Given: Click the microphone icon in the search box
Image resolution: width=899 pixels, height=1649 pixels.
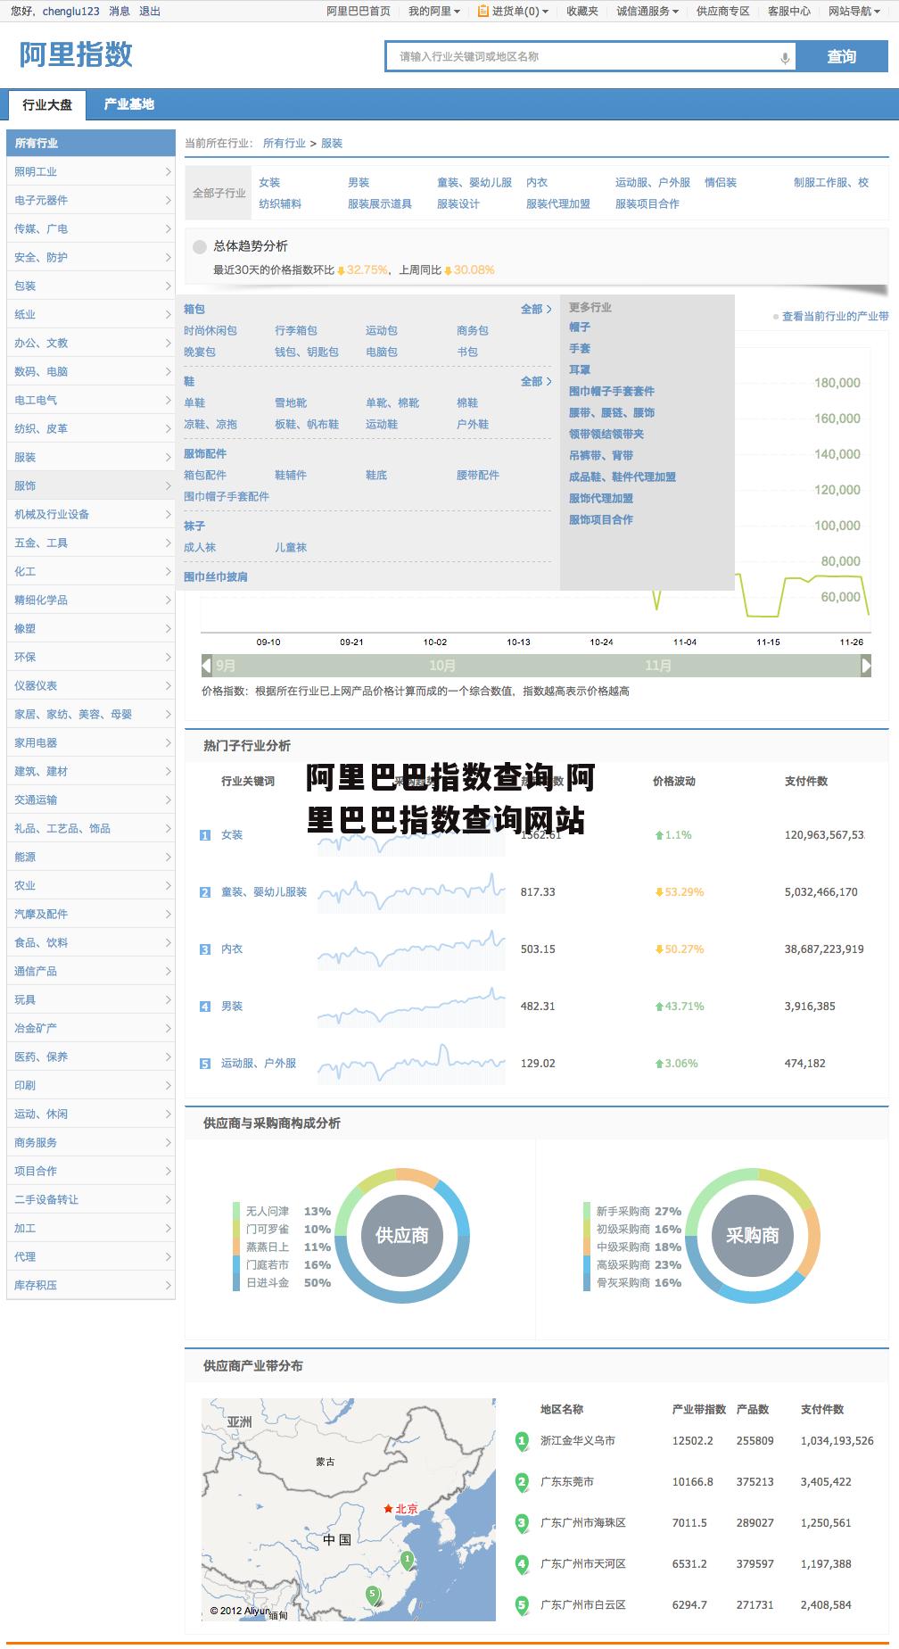Looking at the screenshot, I should tap(785, 58).
